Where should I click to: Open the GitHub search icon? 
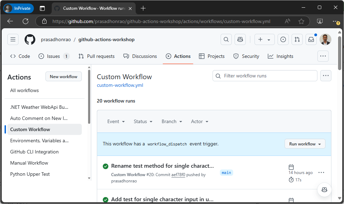point(226,39)
